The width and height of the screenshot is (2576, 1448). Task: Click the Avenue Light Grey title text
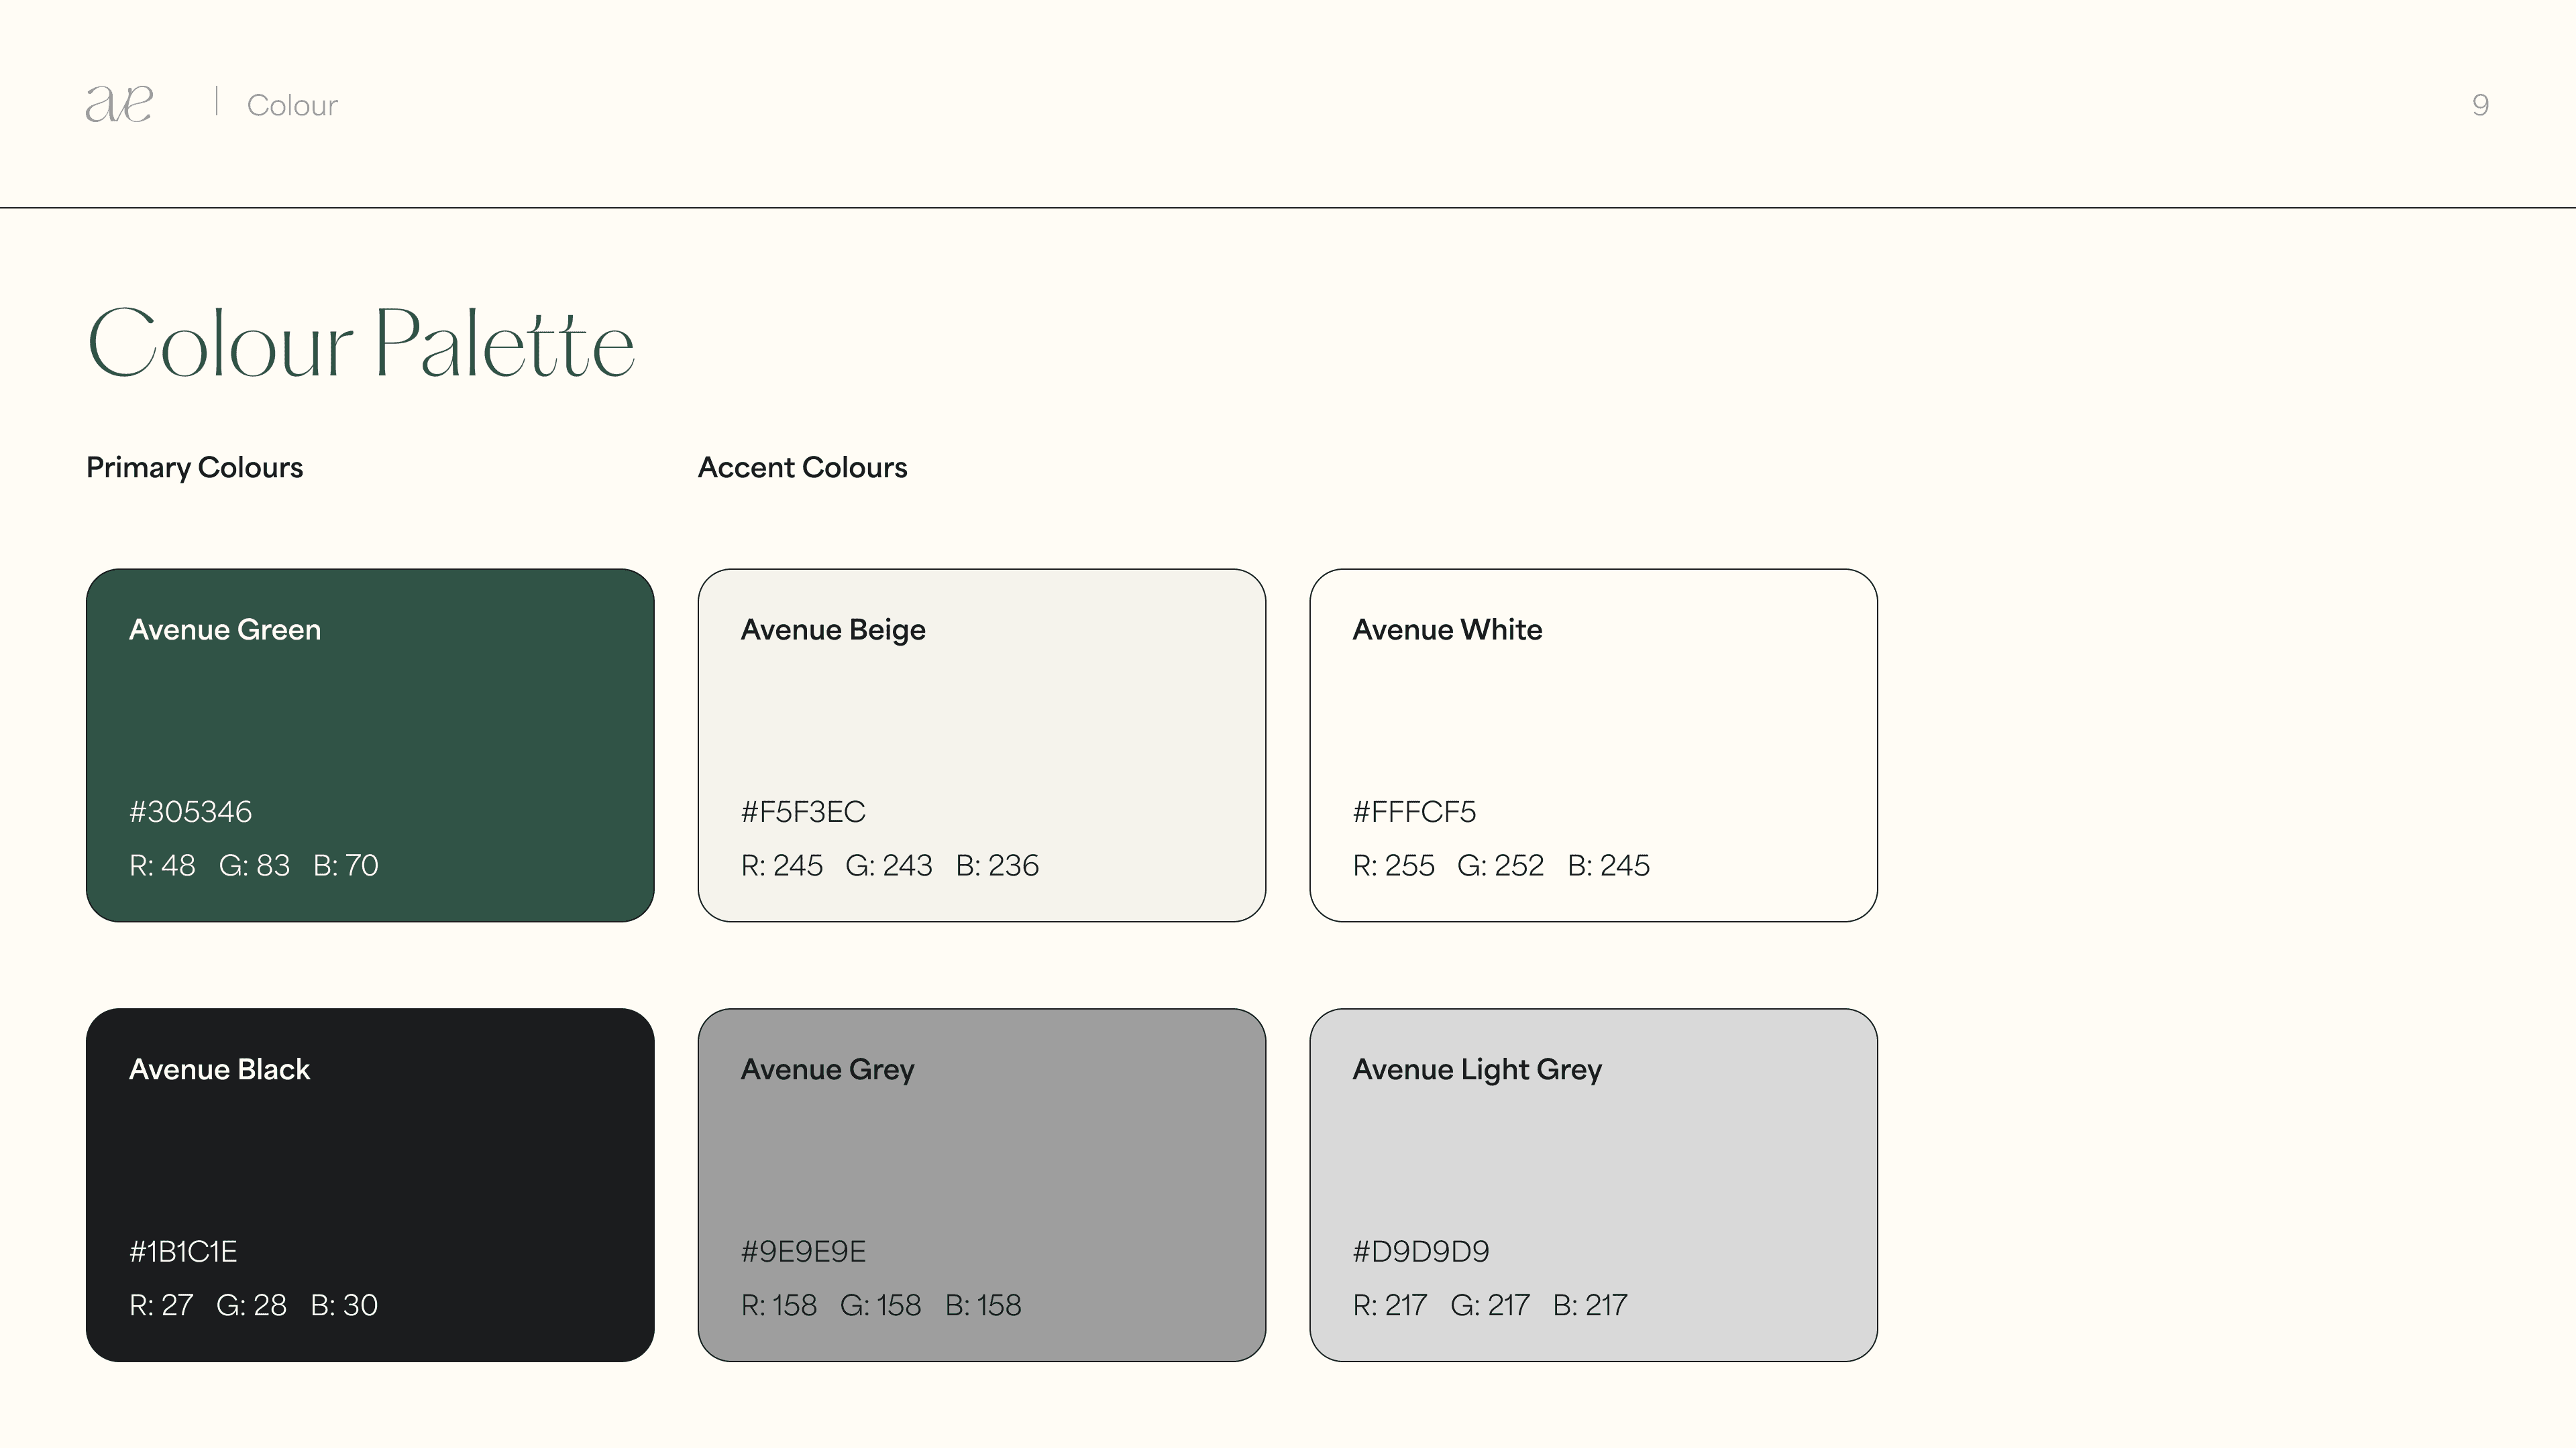[1477, 1069]
